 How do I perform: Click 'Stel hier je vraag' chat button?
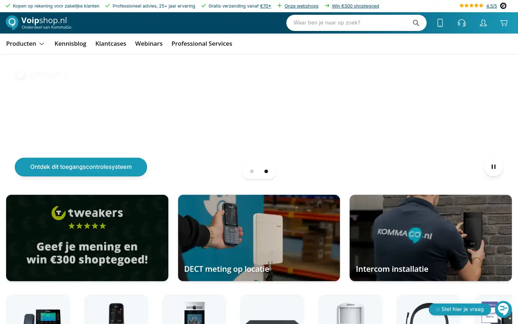[460, 309]
